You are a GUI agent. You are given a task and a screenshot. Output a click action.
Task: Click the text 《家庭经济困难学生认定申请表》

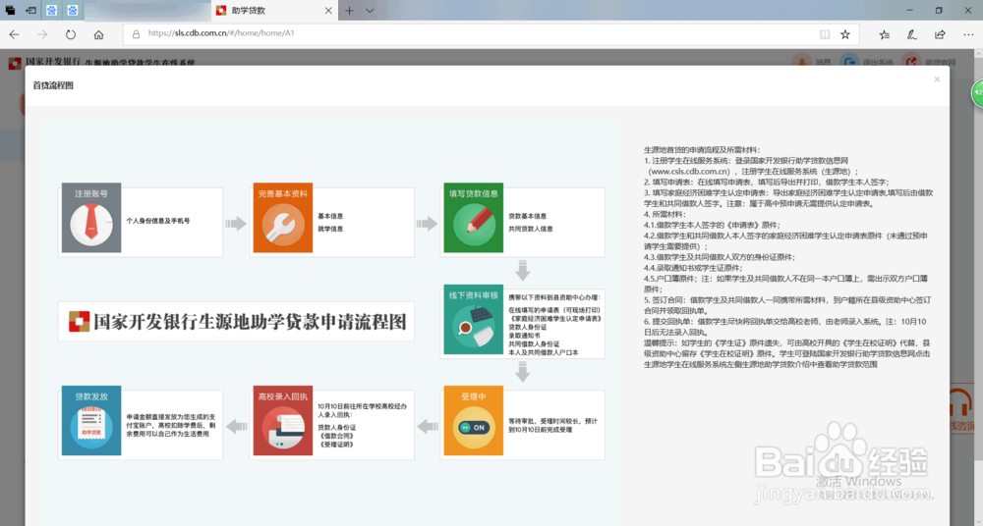pyautogui.click(x=554, y=319)
